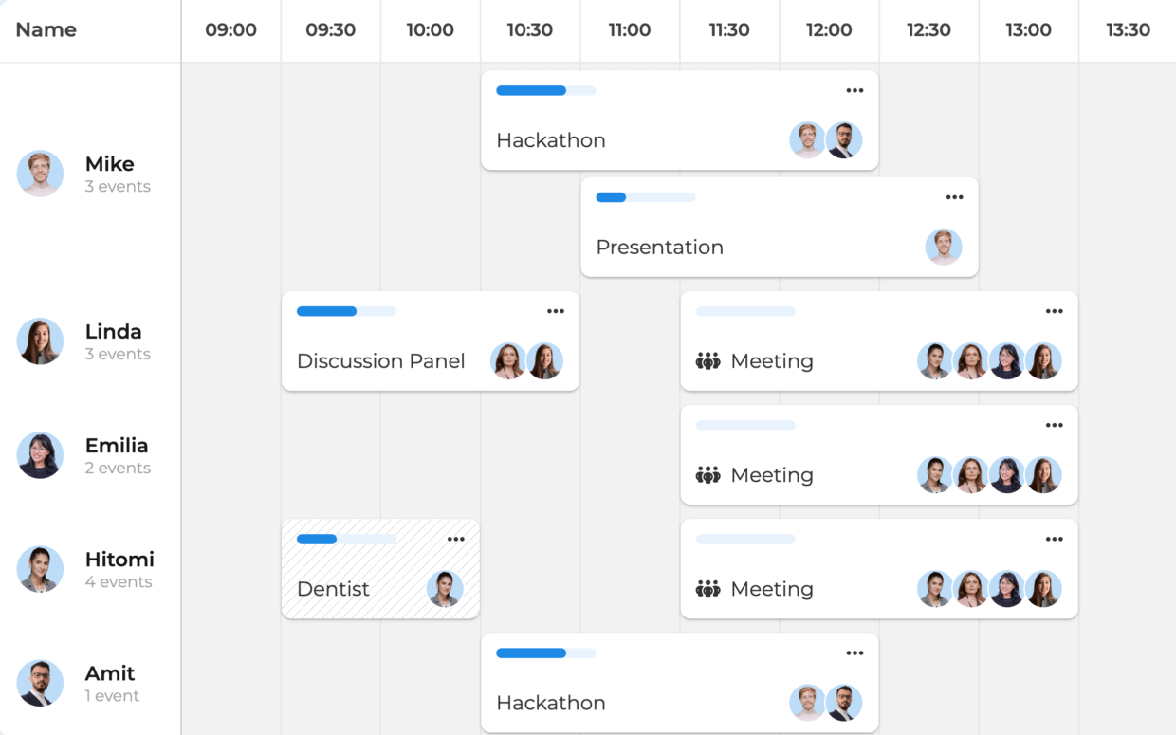Click the Name column header
Screen dimensions: 1176x735
46,29
